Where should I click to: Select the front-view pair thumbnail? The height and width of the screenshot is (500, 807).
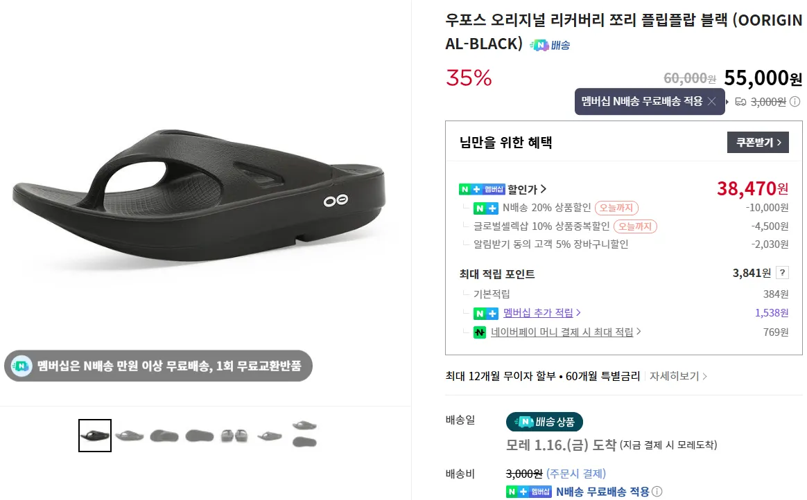pyautogui.click(x=234, y=436)
